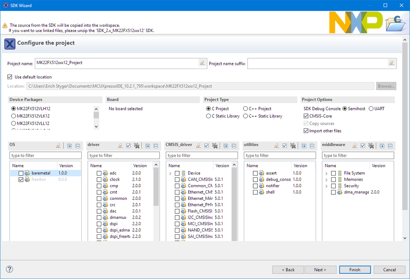This screenshot has width=410, height=279.
Task: Click the help question mark icon
Action: pos(9,269)
